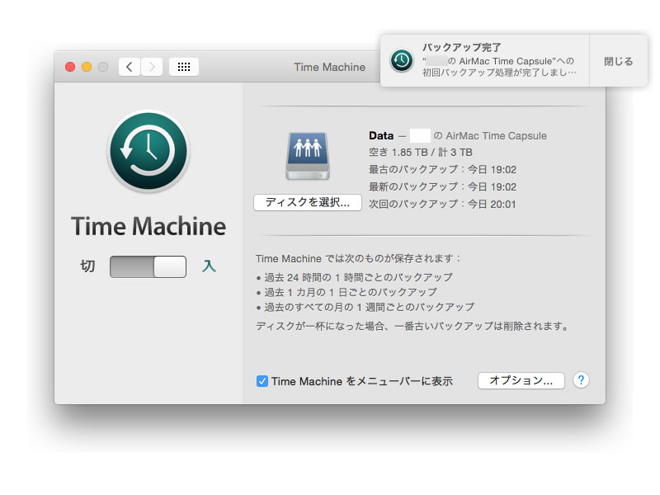The width and height of the screenshot is (660, 495).
Task: Click the 次回のバックアップ：今日 20:01 line
Action: point(442,204)
